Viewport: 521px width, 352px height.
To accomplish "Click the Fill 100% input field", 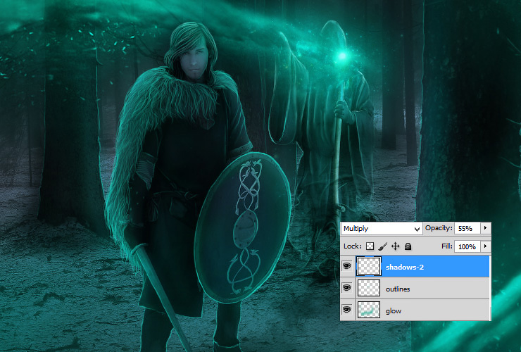I will (467, 246).
